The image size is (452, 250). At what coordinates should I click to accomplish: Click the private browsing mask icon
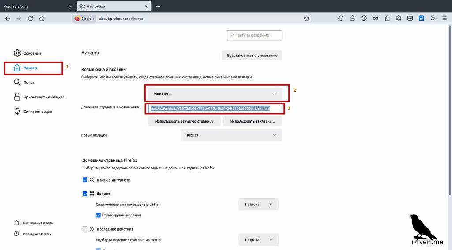coord(375,19)
